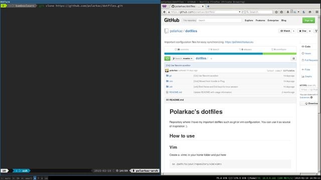Click the HTTPS clone URL field
The height and width of the screenshot is (180, 321).
(x=309, y=89)
